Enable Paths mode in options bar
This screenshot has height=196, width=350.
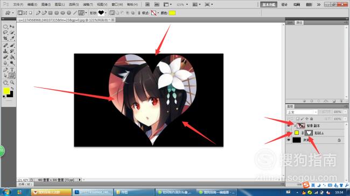pos(25,13)
